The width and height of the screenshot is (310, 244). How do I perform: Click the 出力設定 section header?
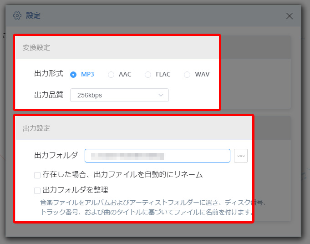(x=36, y=128)
